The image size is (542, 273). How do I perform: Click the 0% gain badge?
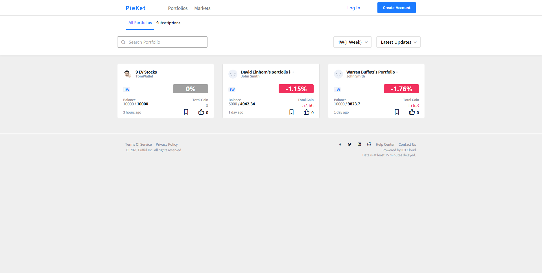(191, 89)
